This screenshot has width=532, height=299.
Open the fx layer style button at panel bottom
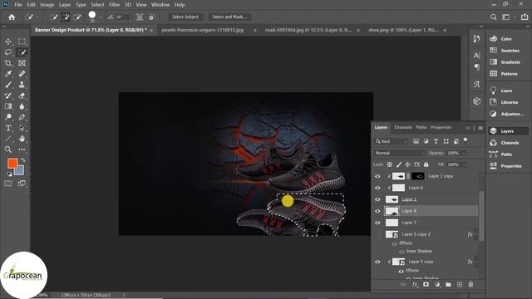pyautogui.click(x=415, y=285)
